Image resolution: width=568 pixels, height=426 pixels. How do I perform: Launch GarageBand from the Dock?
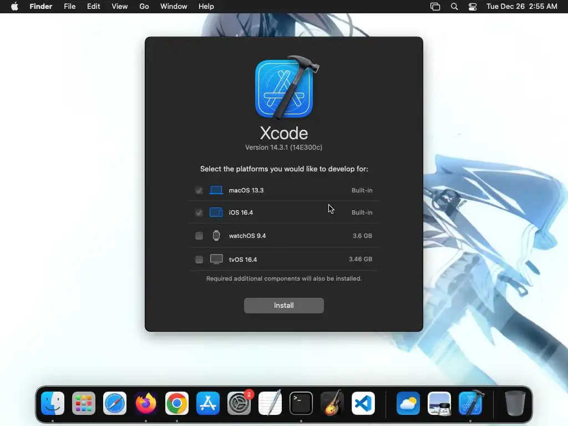point(332,403)
